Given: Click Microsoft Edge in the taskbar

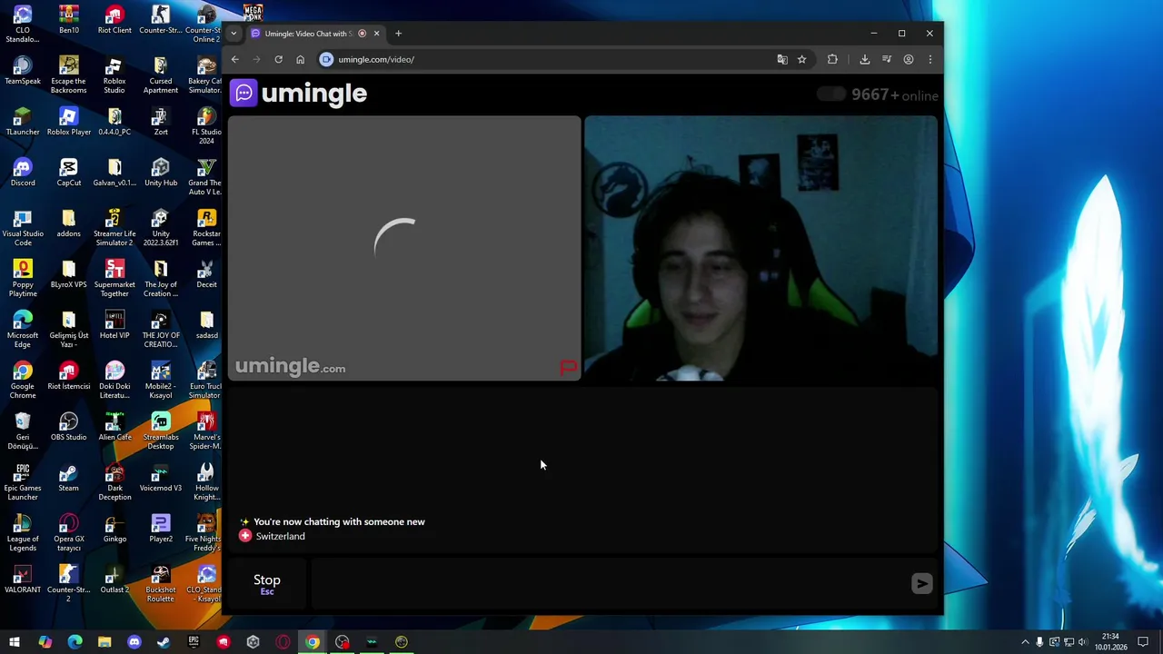Looking at the screenshot, I should pyautogui.click(x=75, y=642).
